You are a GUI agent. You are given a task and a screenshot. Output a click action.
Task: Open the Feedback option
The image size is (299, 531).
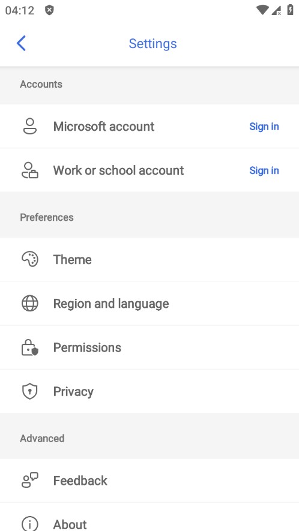coord(149,481)
